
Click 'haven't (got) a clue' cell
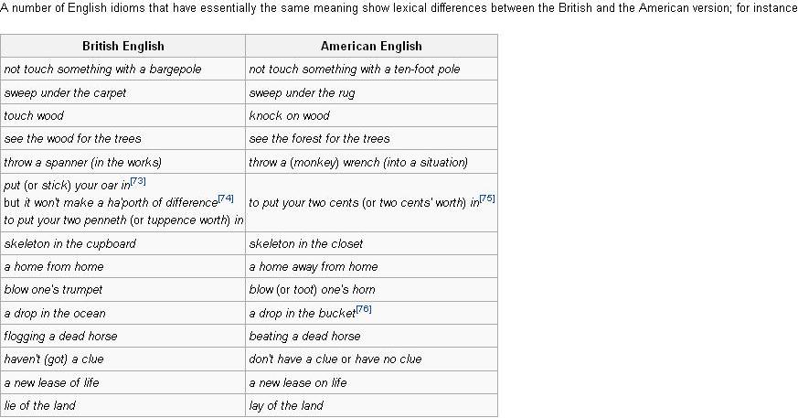pos(123,359)
